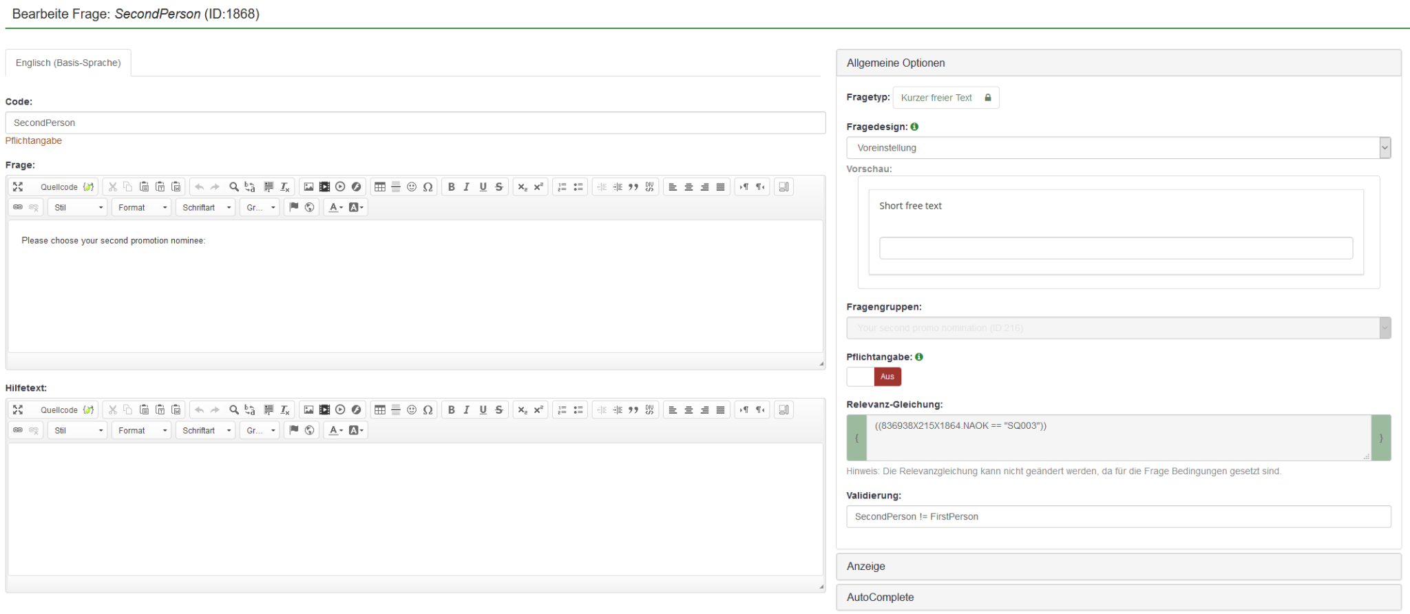This screenshot has width=1410, height=614.
Task: Apply superscript in the Frage editor
Action: [x=538, y=187]
